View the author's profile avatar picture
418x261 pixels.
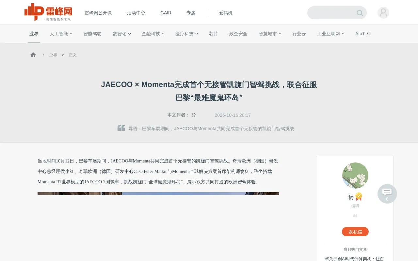tap(355, 176)
